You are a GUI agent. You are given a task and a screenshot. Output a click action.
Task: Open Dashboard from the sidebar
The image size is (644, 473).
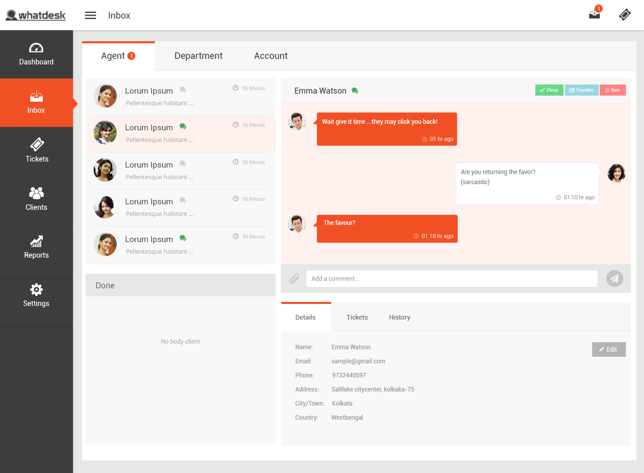(x=36, y=54)
